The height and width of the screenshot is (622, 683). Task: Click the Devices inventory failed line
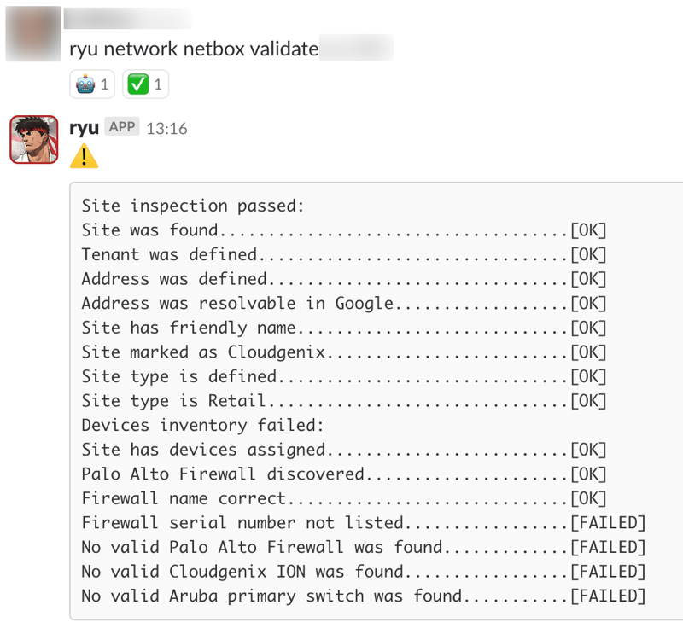[202, 425]
